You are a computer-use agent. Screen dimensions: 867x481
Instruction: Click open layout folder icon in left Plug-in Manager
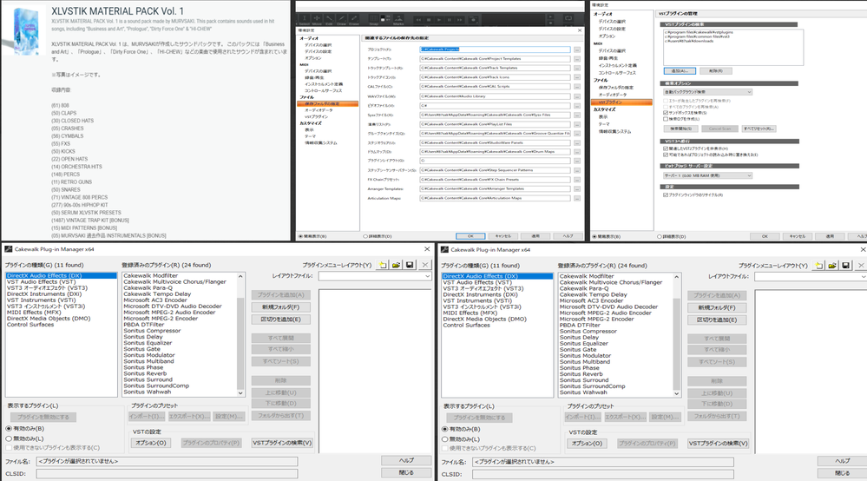coord(396,264)
